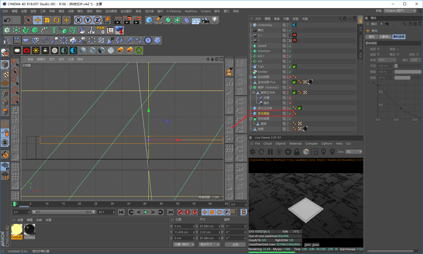The height and width of the screenshot is (254, 423).
Task: Open the 对象 (相对) coordinate dropdown
Action: coord(184,245)
